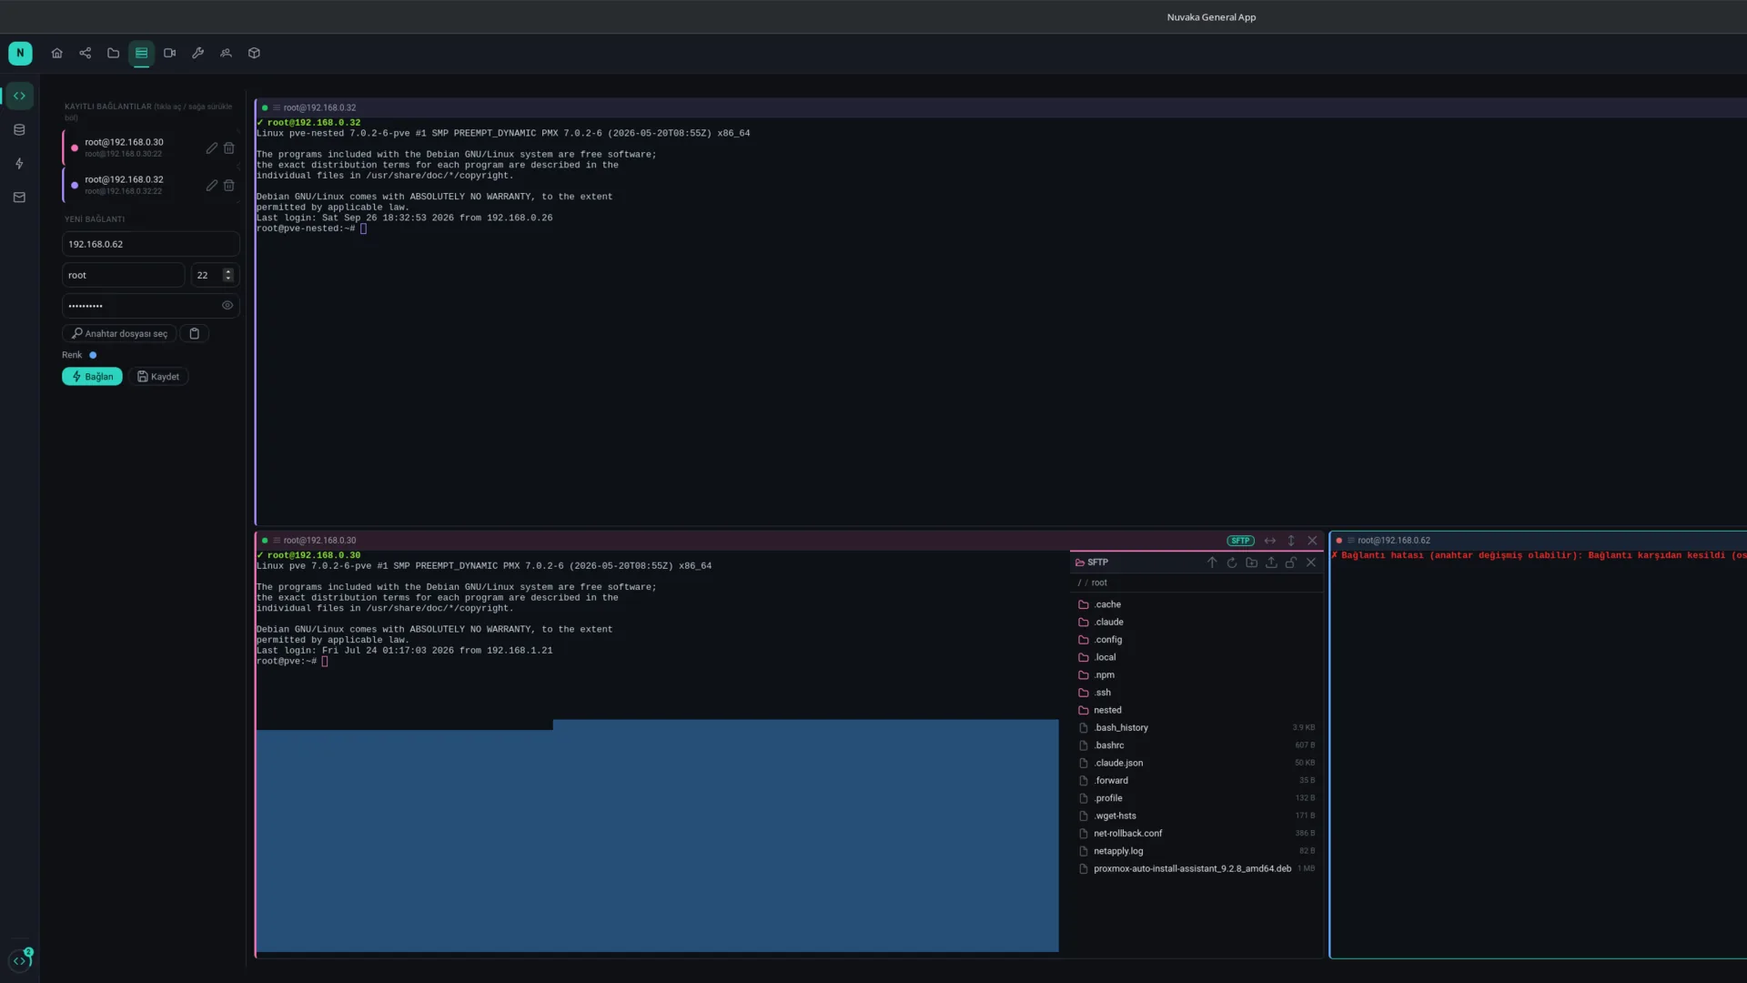Select the .bashrc file

coord(1197,745)
